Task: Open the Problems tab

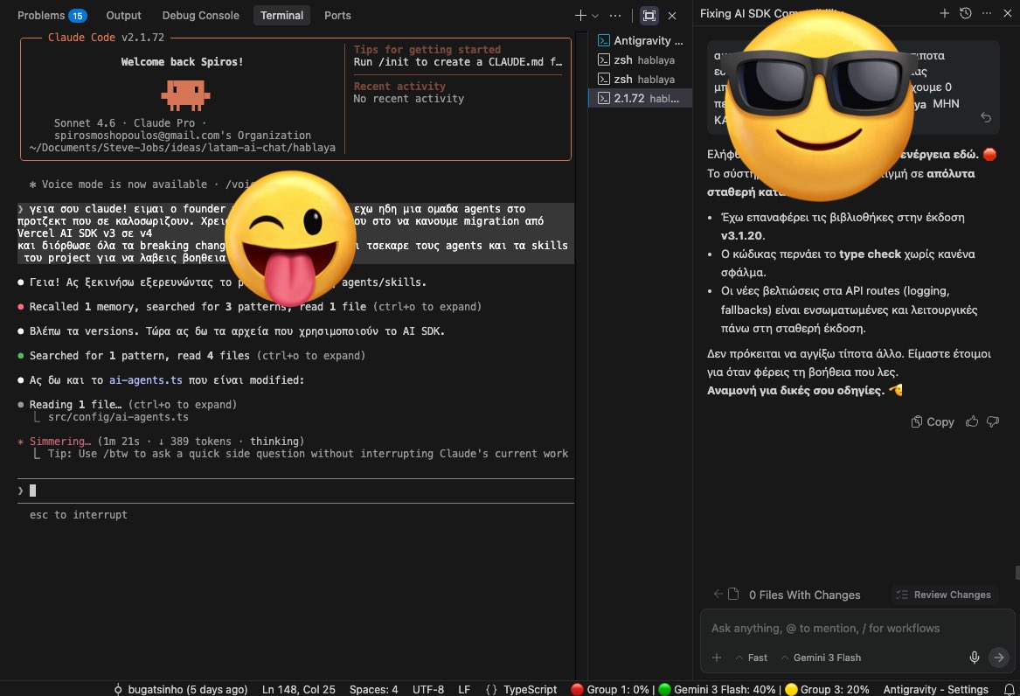Action: [x=51, y=15]
